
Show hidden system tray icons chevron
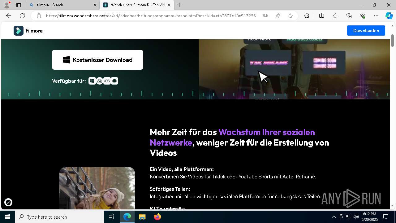[x=334, y=217]
